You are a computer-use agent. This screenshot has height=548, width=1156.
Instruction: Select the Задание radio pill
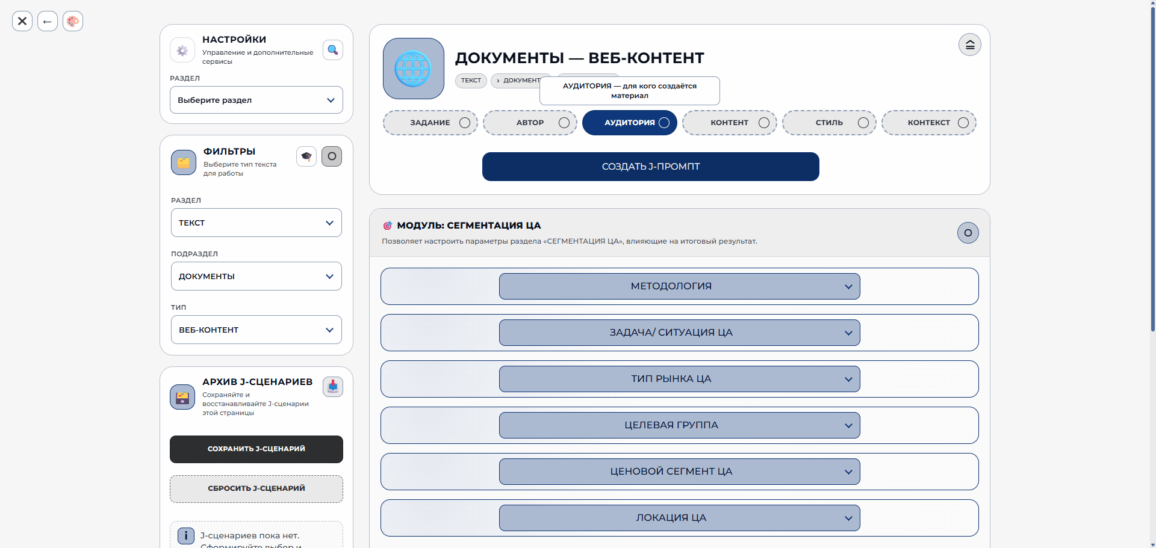tap(430, 123)
